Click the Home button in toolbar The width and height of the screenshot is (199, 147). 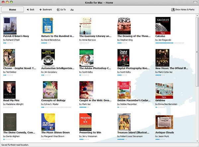[12, 10]
